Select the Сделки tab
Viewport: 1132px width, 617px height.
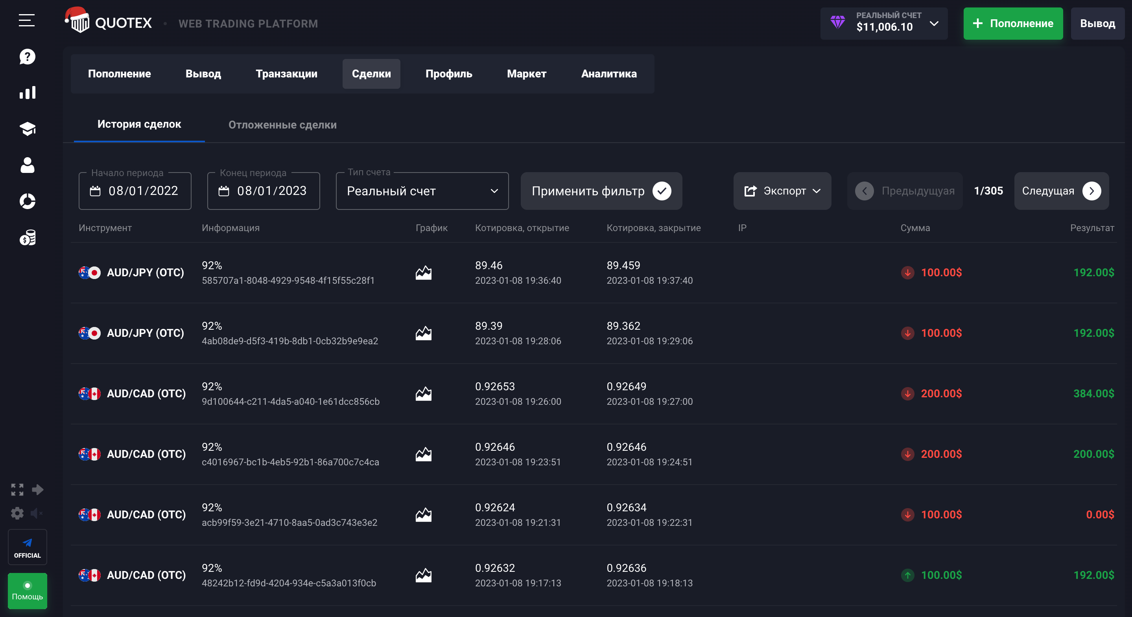[371, 74]
